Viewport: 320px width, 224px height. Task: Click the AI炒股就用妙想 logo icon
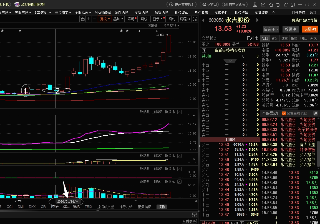click(x=17, y=4)
